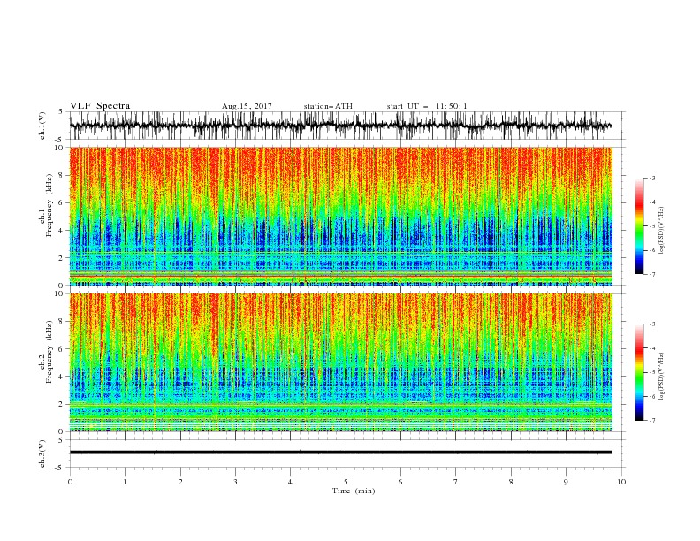This screenshot has height=541, width=700.
Task: Click the time axis tick label "3"
Action: (235, 482)
